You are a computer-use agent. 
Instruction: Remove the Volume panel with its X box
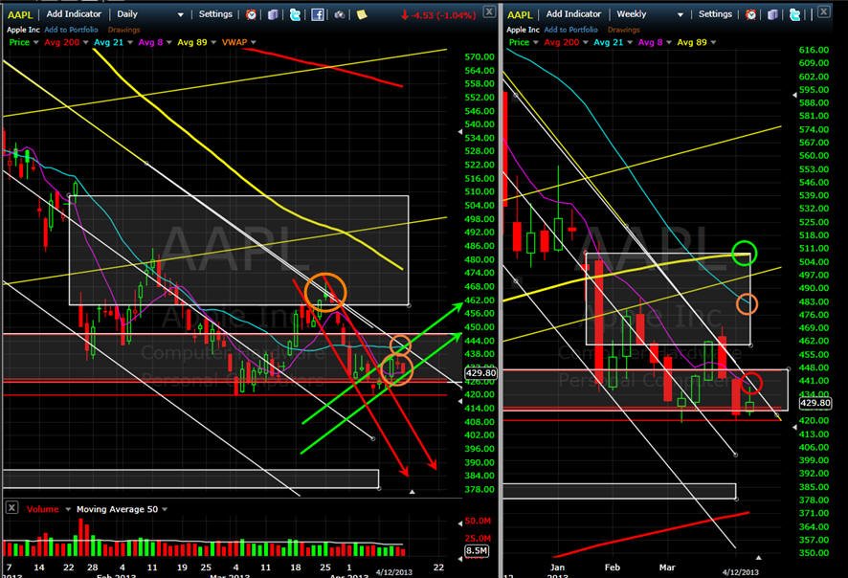point(11,508)
